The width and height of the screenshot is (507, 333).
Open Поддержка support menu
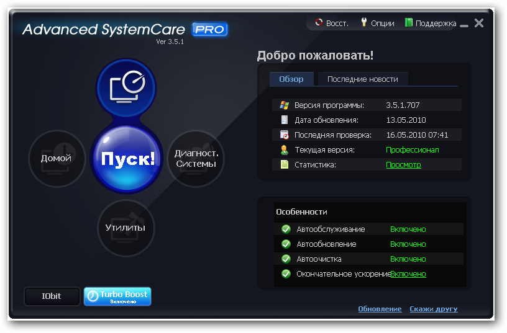pos(431,23)
